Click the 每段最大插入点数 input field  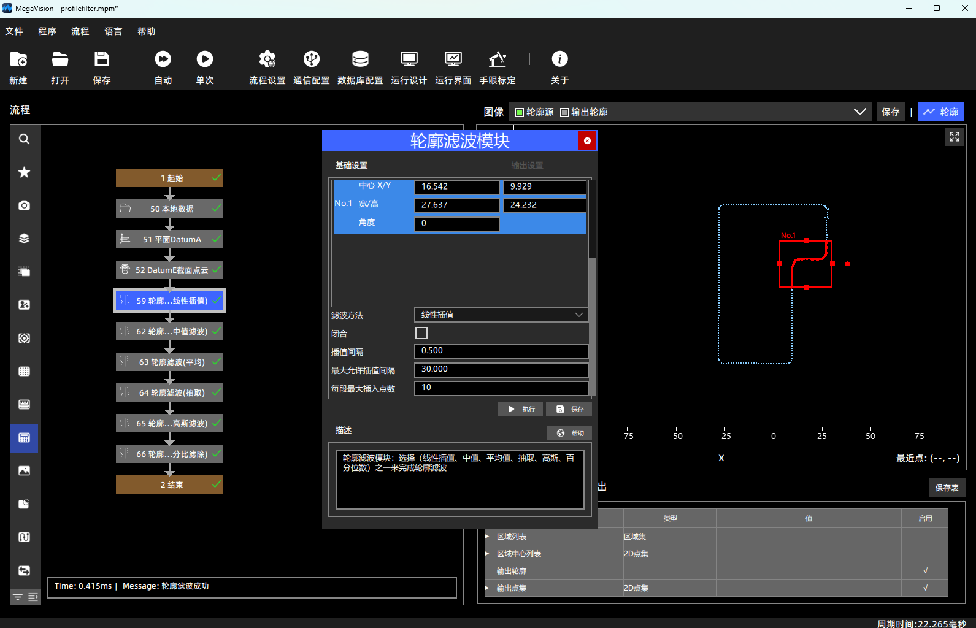point(501,388)
